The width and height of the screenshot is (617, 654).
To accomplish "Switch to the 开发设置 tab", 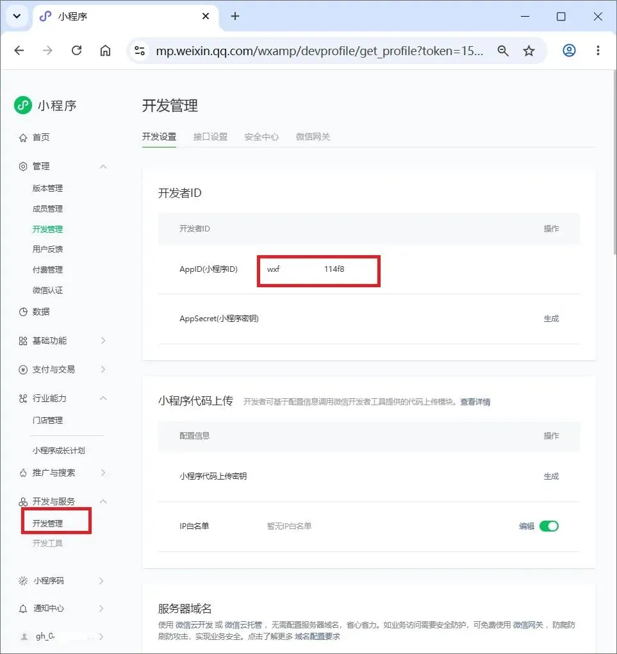I will point(159,137).
